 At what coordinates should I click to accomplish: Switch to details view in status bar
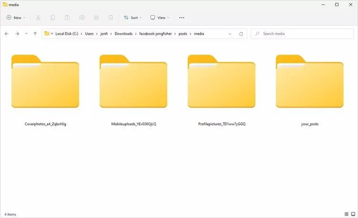[346, 214]
